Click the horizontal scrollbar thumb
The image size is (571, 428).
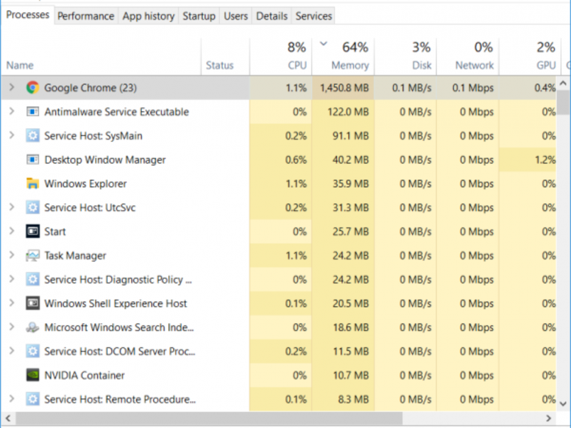coord(209,418)
